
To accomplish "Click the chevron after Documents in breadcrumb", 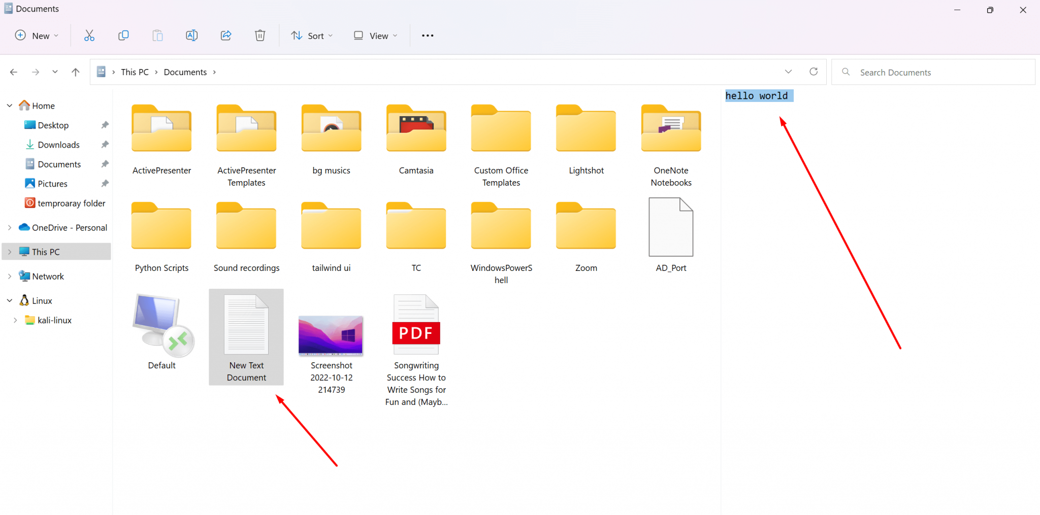I will tap(214, 72).
